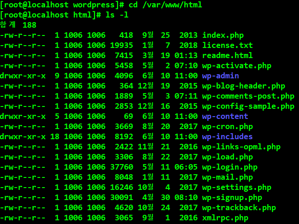Click the 'ls -l' command text

point(117,15)
